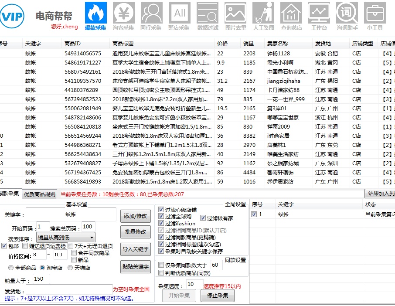Select row with seller 乔伊思家纺

click(x=197, y=182)
